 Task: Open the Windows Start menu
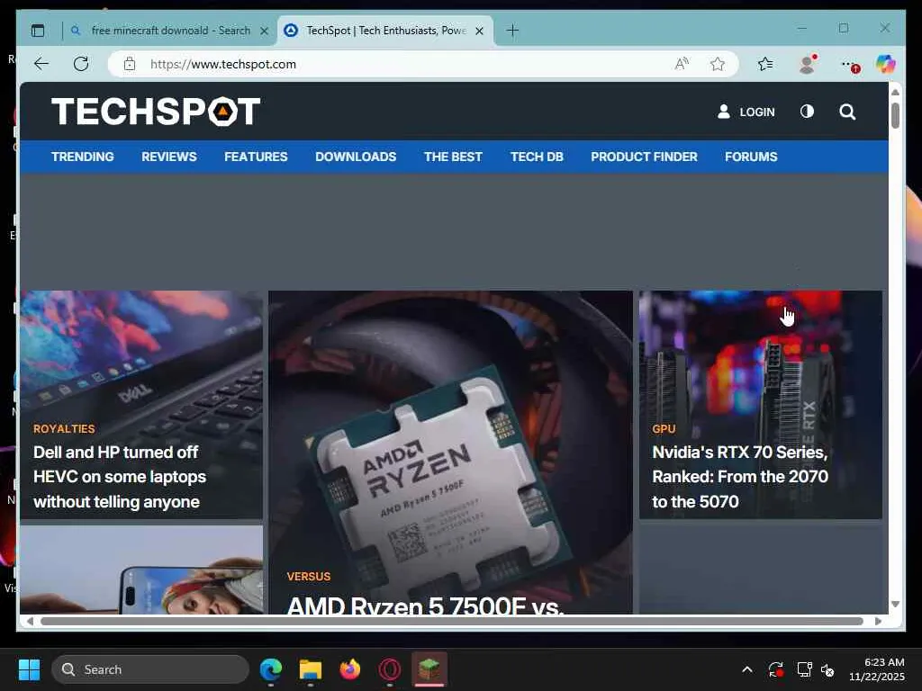click(29, 669)
